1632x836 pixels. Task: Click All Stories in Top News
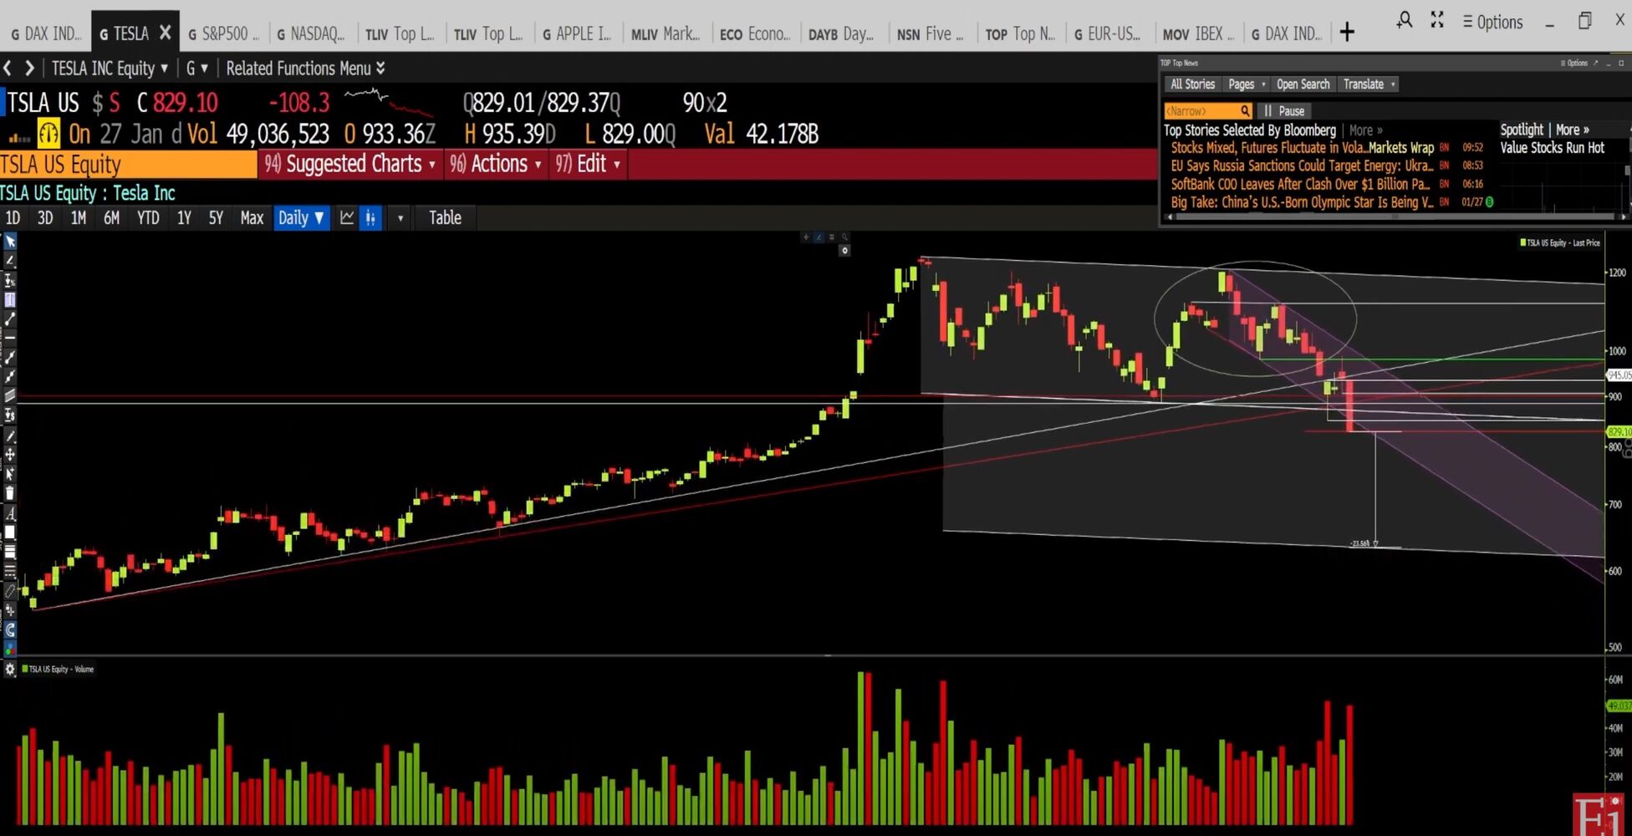[1192, 84]
